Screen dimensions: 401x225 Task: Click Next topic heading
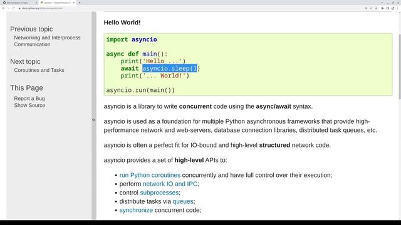(25, 61)
